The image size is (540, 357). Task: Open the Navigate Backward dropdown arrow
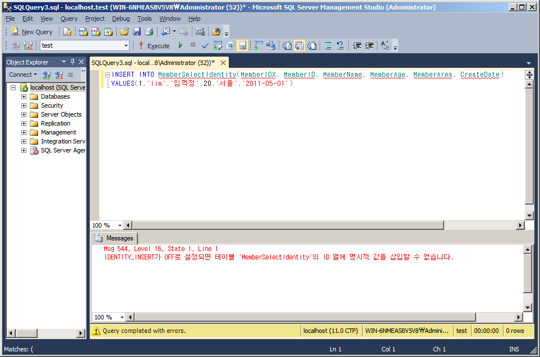pos(174,32)
